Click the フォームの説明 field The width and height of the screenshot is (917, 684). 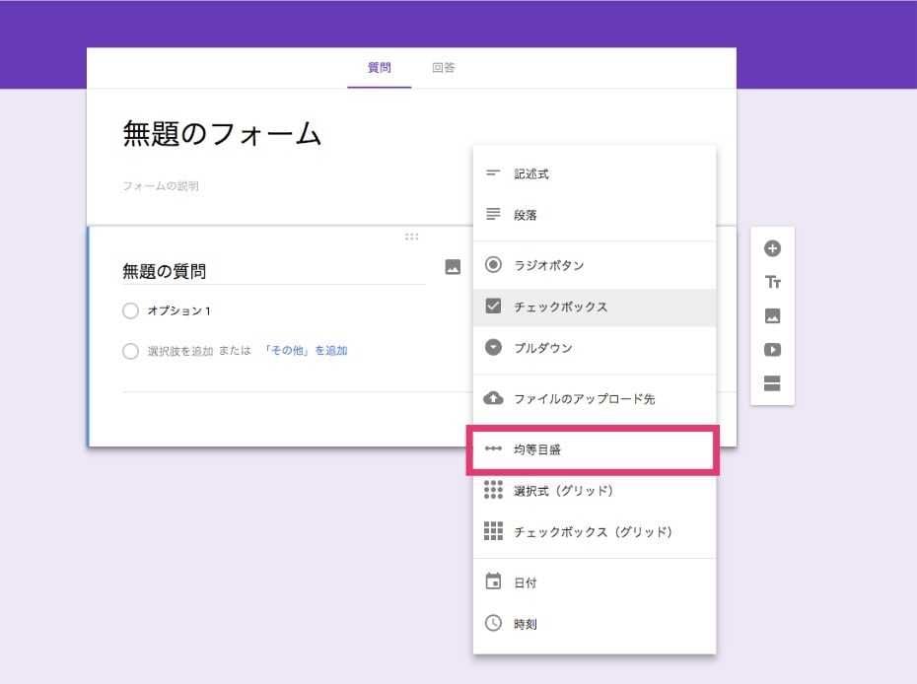[x=163, y=185]
